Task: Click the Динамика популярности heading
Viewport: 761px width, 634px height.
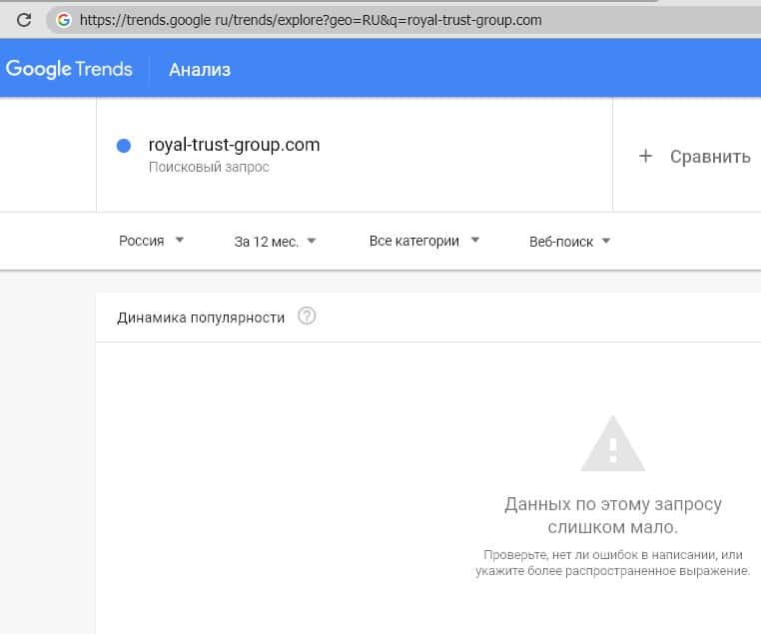Action: [x=201, y=317]
